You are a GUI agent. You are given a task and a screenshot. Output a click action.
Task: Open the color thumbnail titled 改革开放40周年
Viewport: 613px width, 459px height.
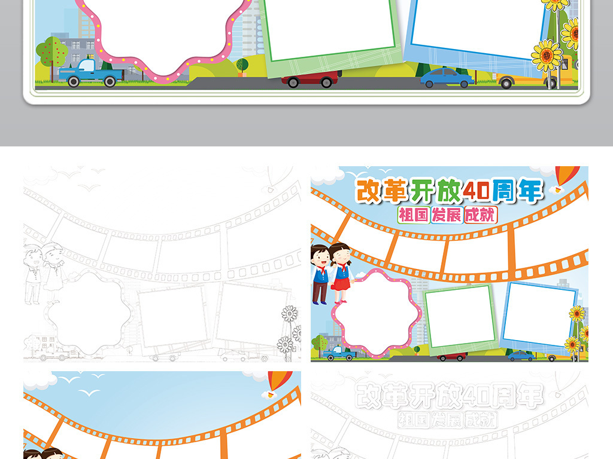coord(450,264)
